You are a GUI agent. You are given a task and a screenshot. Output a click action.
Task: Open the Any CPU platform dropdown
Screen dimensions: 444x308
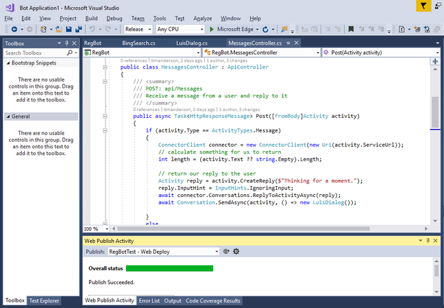(x=180, y=29)
